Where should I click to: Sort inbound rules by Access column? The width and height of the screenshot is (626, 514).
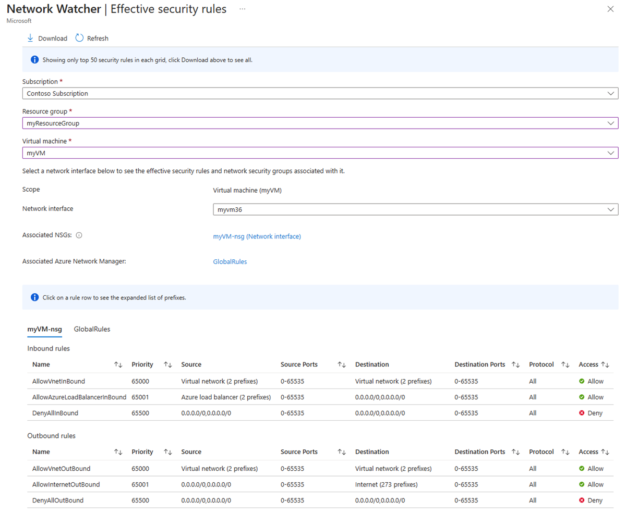tap(605, 365)
